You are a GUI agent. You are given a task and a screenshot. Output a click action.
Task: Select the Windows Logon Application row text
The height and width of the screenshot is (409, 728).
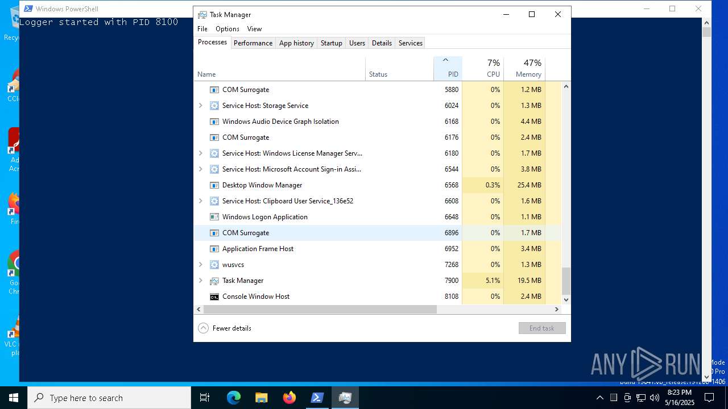pyautogui.click(x=265, y=217)
